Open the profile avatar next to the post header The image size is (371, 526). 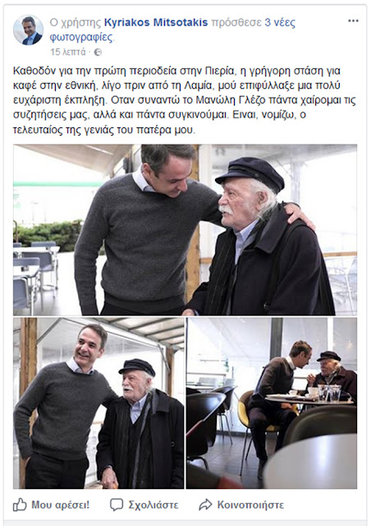tap(28, 30)
